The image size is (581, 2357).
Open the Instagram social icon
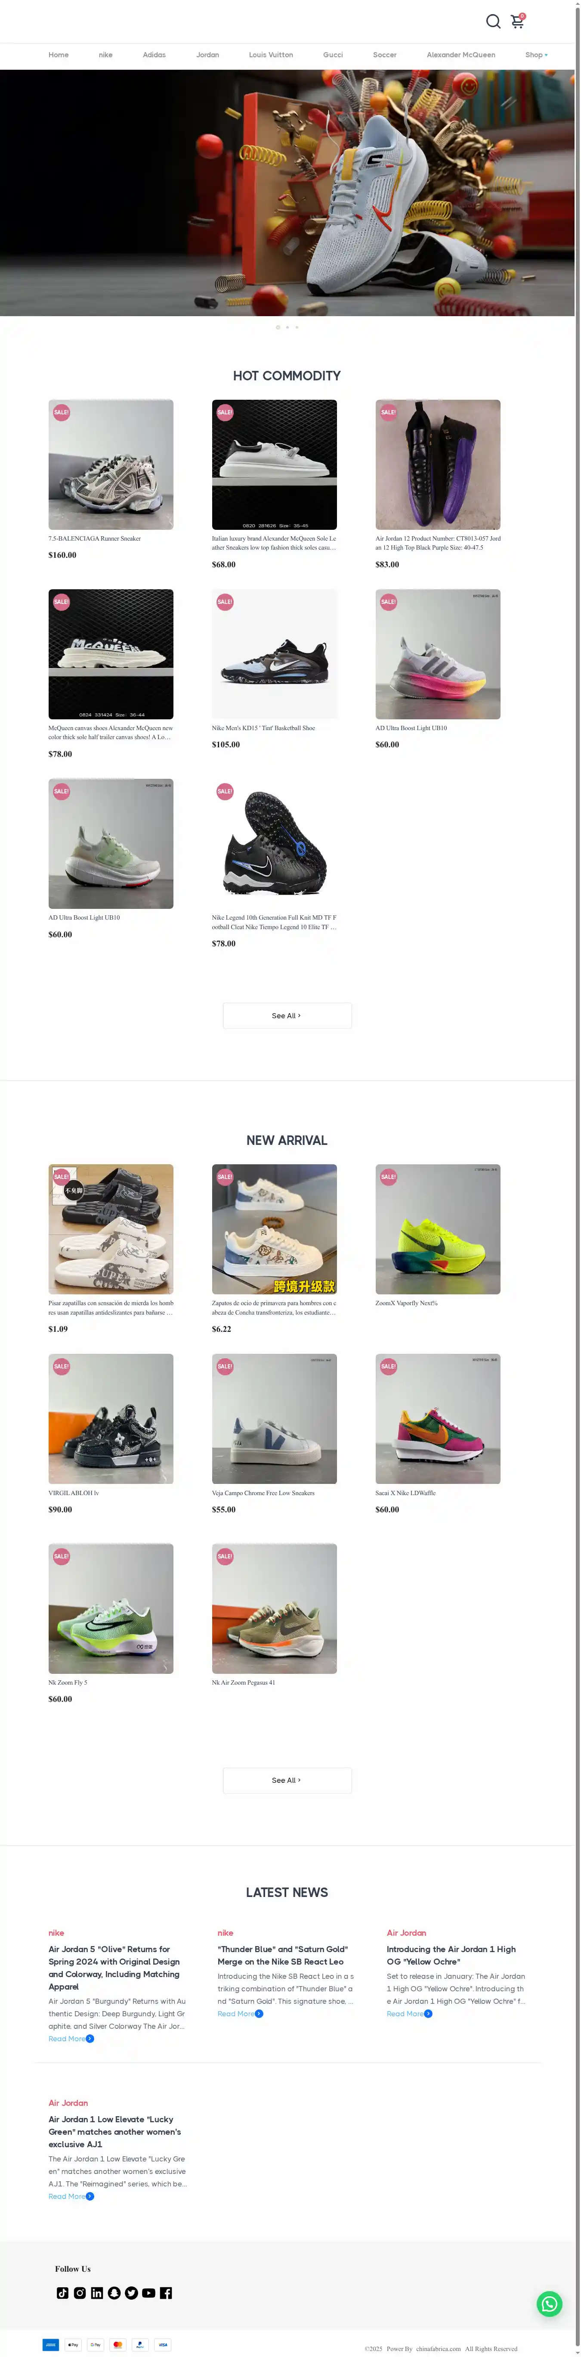80,2292
